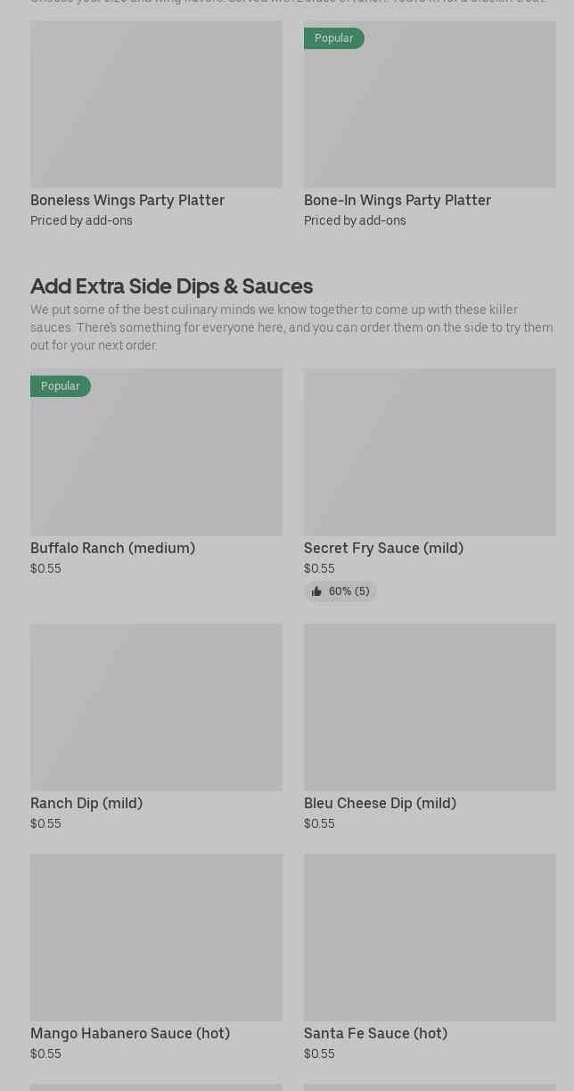Screen dimensions: 574x1091
Task: Click the thumbs-up rating icon
Action: [x=316, y=591]
